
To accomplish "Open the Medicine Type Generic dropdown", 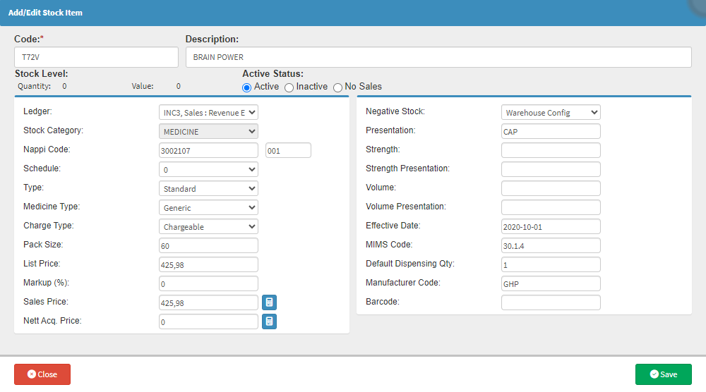I will (x=208, y=207).
